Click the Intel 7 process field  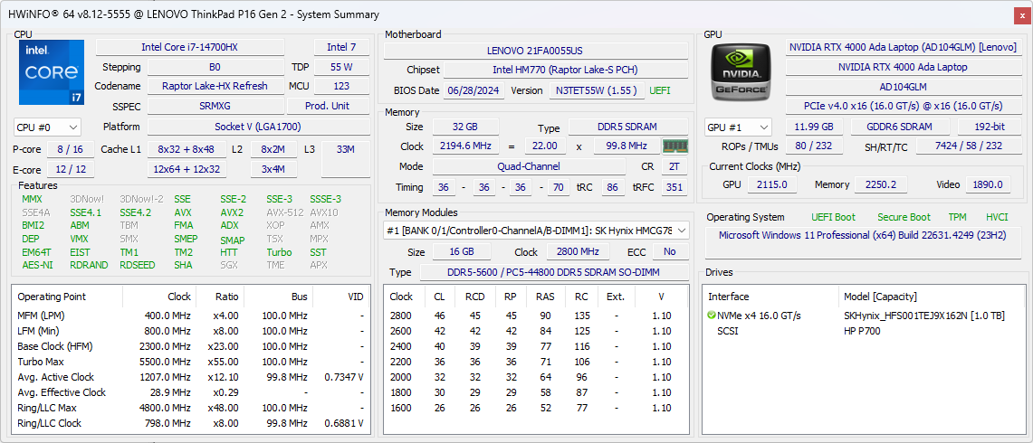(x=341, y=47)
